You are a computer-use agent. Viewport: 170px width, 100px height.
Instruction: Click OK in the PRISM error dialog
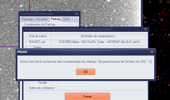(86, 72)
